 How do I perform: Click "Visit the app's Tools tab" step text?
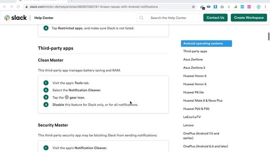(71, 83)
